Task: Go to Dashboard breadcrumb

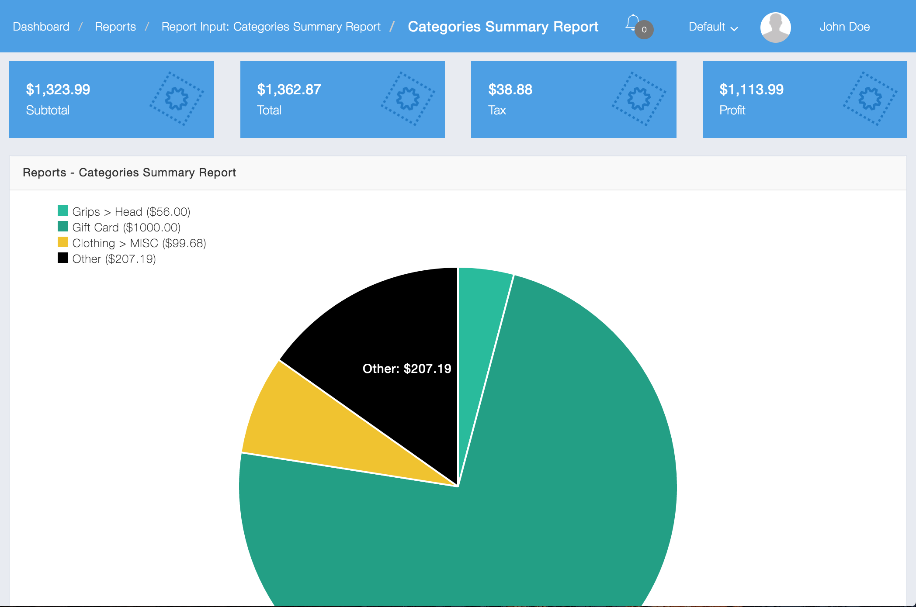Action: click(41, 27)
